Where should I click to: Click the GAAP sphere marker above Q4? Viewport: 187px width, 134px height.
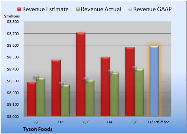point(110,72)
